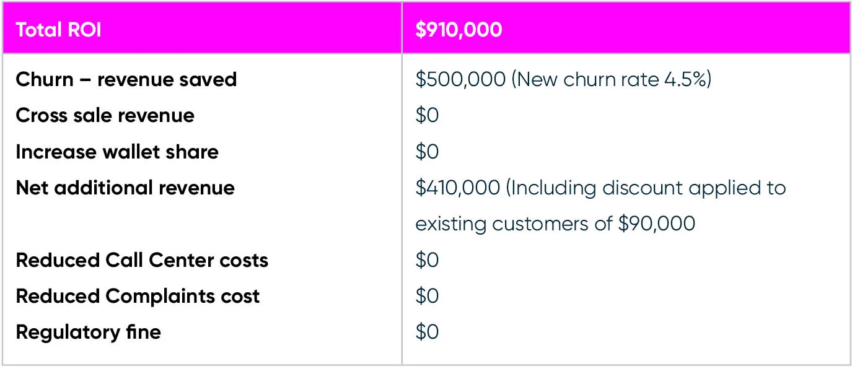
Task: Select the $0 for Reduced Complaints cost
Action: pyautogui.click(x=427, y=296)
